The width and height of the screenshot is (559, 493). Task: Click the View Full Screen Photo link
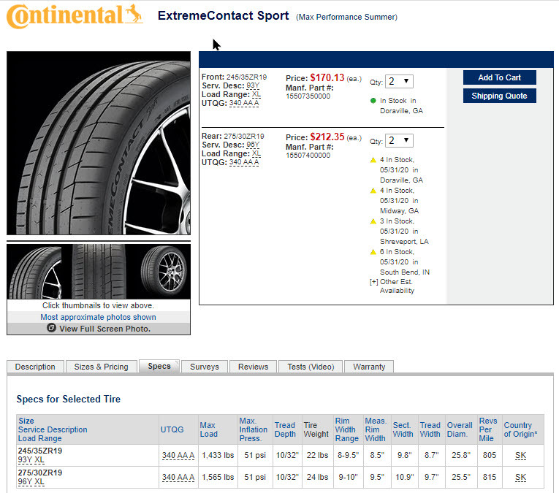click(x=104, y=329)
